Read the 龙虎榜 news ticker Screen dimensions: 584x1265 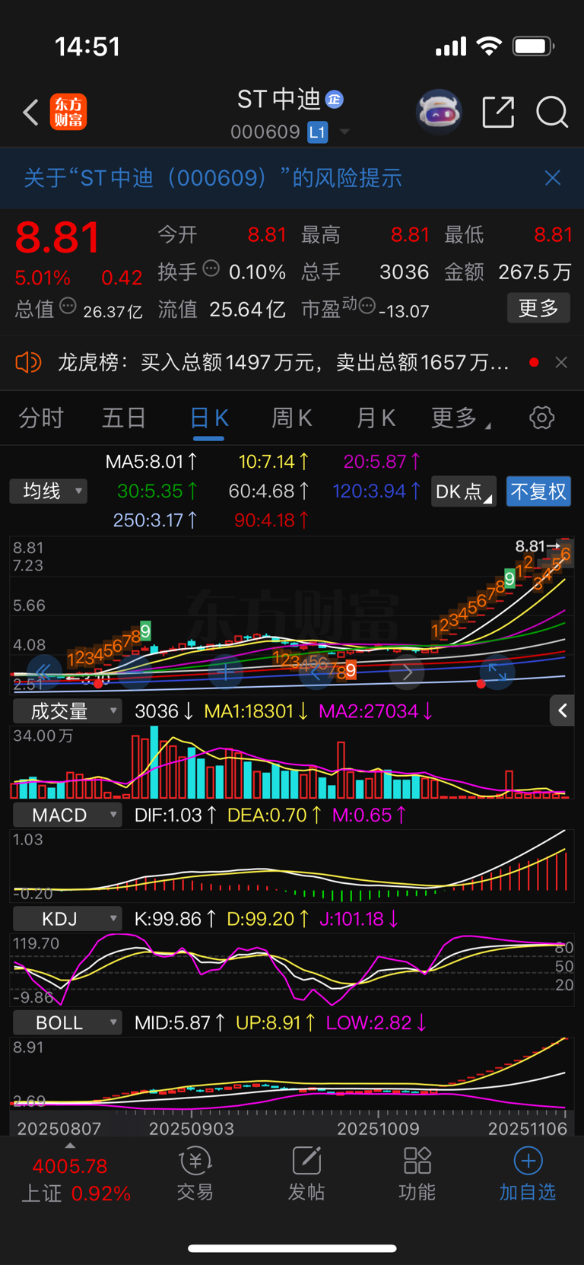[283, 362]
